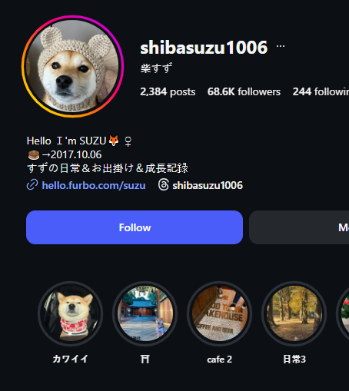349x391 pixels.
Task: Click the link chain icon in bio
Action: tap(32, 185)
